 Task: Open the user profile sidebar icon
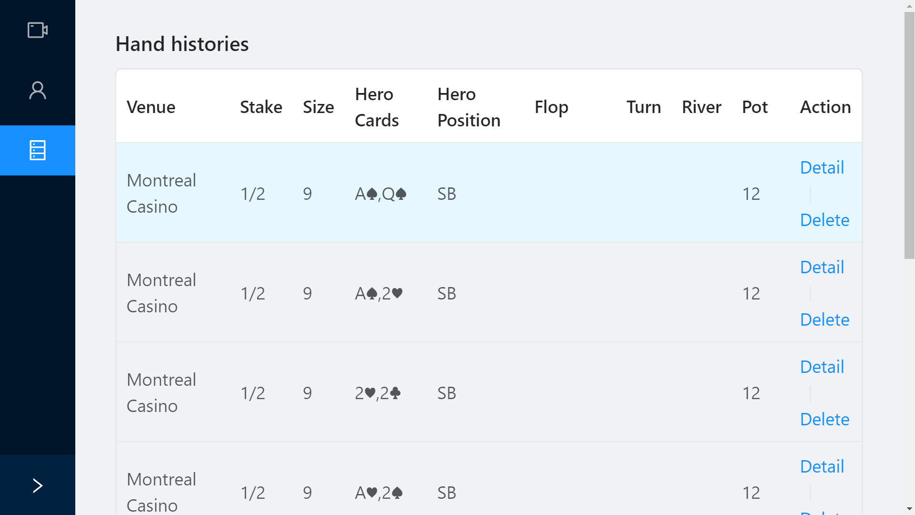tap(38, 90)
